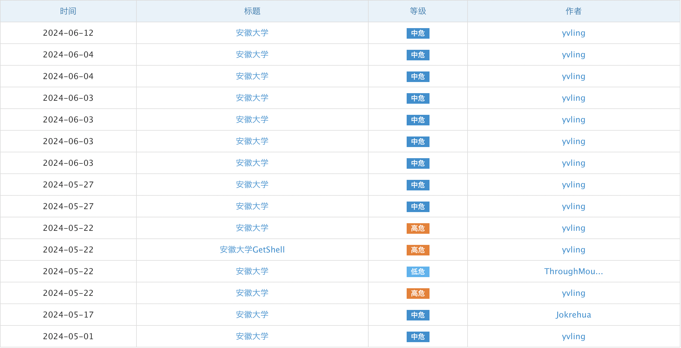Click the 2024-05-17 date cell
681x348 pixels.
(x=68, y=315)
